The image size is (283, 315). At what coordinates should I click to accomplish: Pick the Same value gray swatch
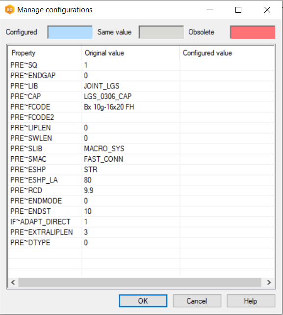[x=161, y=32]
